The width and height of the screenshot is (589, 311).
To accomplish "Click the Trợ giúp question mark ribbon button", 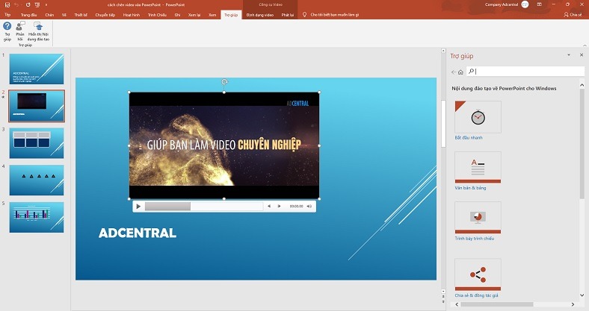I will pyautogui.click(x=7, y=31).
